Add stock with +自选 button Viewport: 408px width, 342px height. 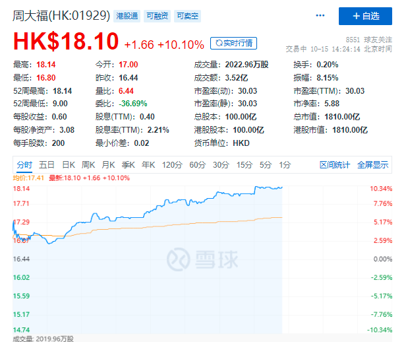tap(365, 16)
